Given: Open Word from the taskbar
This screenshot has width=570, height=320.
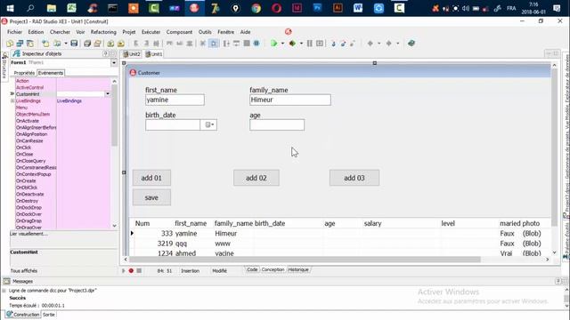Looking at the screenshot, I should (358, 8).
